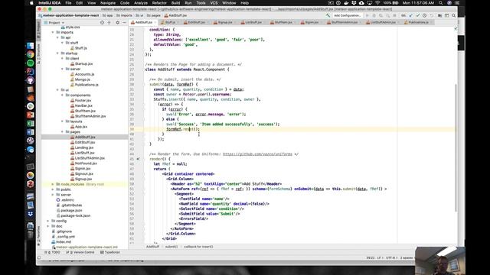This screenshot has height=275, width=490.
Task: Open the uniforms GitHub link in comment
Action: 257,154
